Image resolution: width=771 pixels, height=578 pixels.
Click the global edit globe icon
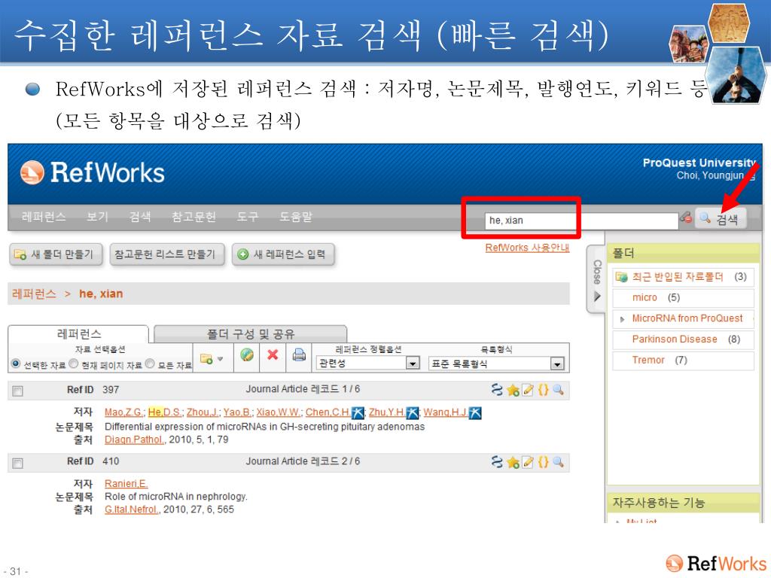(x=247, y=354)
